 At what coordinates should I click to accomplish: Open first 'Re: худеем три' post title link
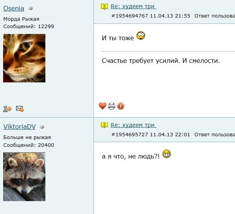click(x=133, y=6)
